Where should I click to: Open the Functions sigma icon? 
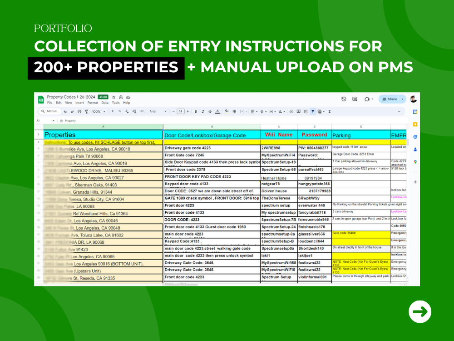click(x=330, y=111)
